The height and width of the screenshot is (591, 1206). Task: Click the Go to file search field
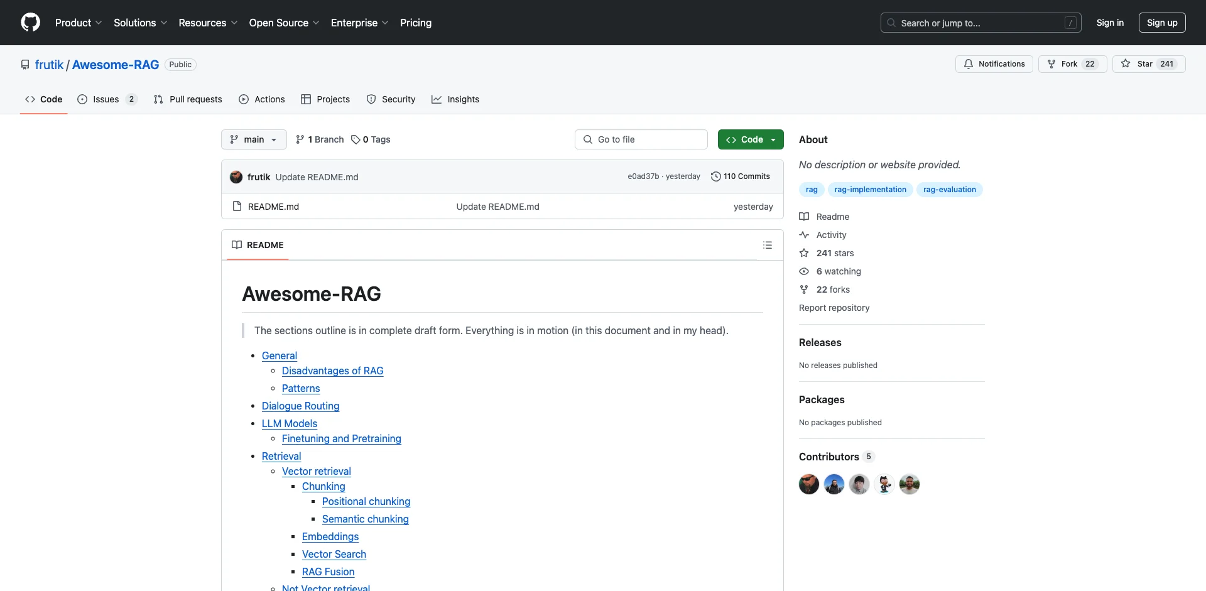tap(641, 139)
